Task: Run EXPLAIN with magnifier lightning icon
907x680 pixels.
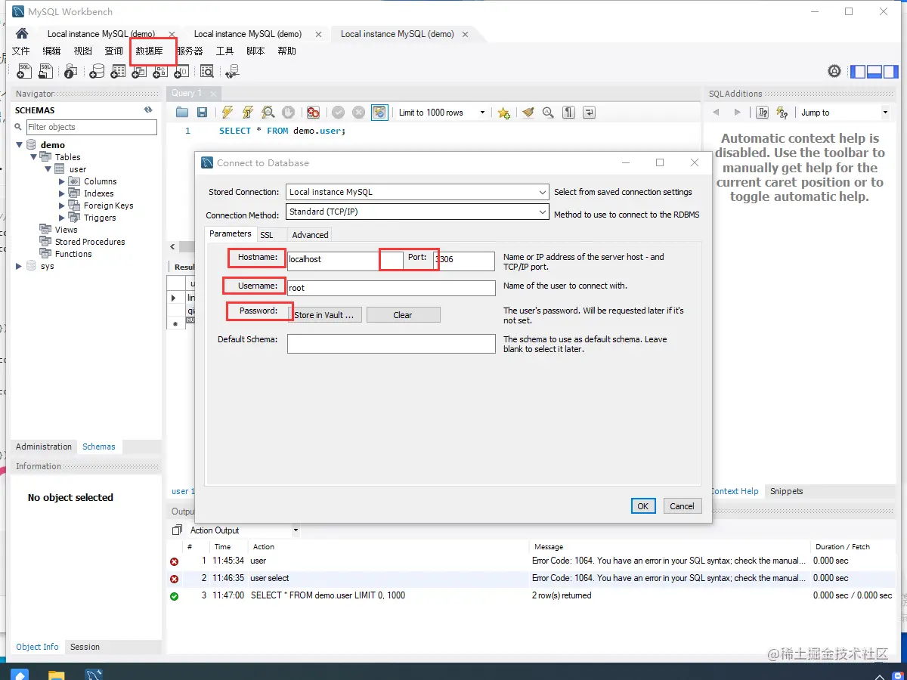Action: point(268,113)
